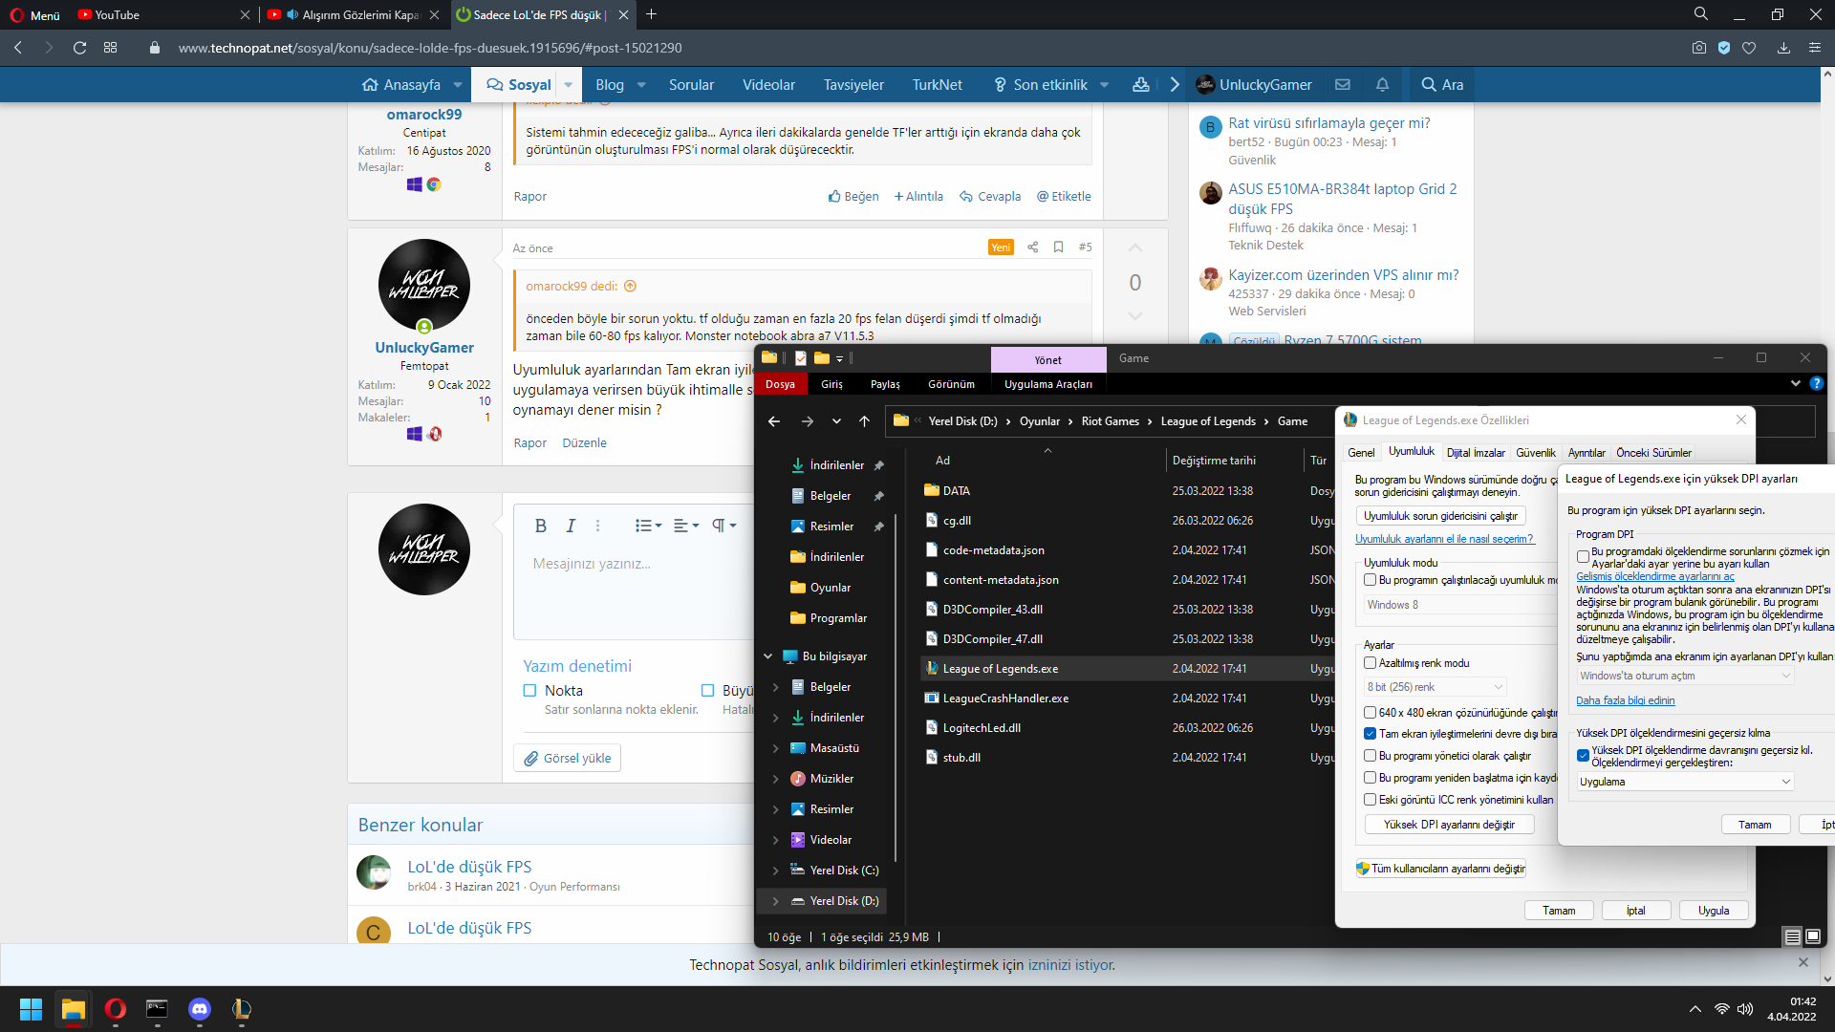Click the 'Yüksek DPI ayarlarını değiştir' button

click(1449, 825)
